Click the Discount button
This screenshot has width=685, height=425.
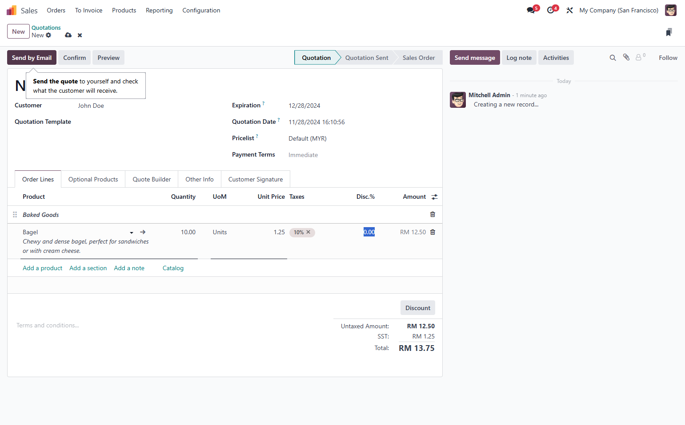(x=418, y=308)
